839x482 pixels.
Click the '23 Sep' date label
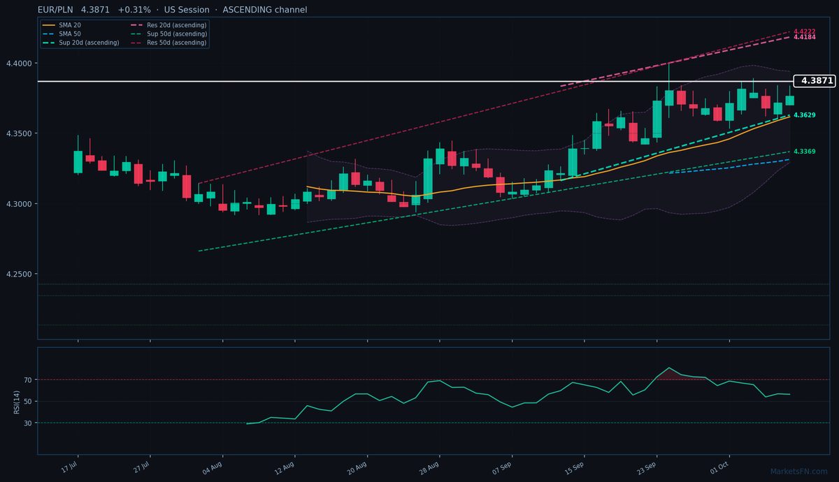647,467
